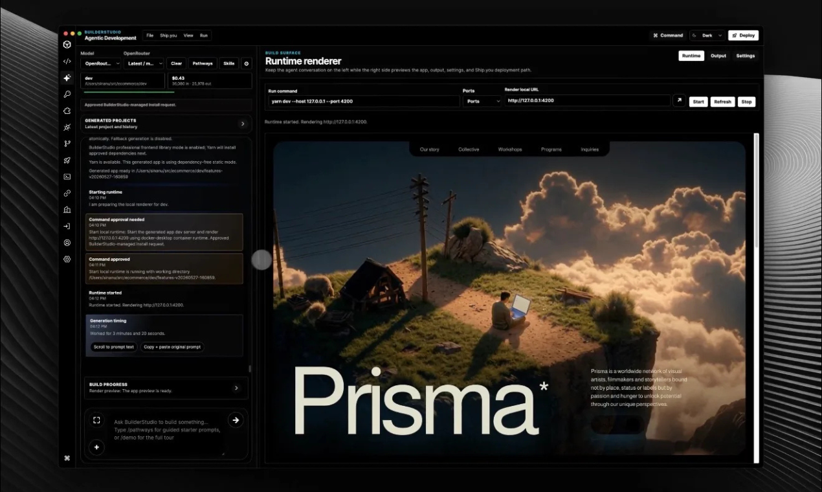
Task: Click the rocket icon in sidebar
Action: [67, 160]
